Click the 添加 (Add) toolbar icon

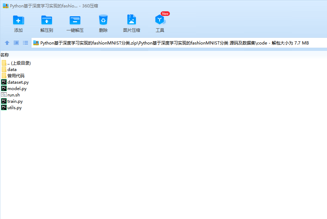(x=18, y=20)
